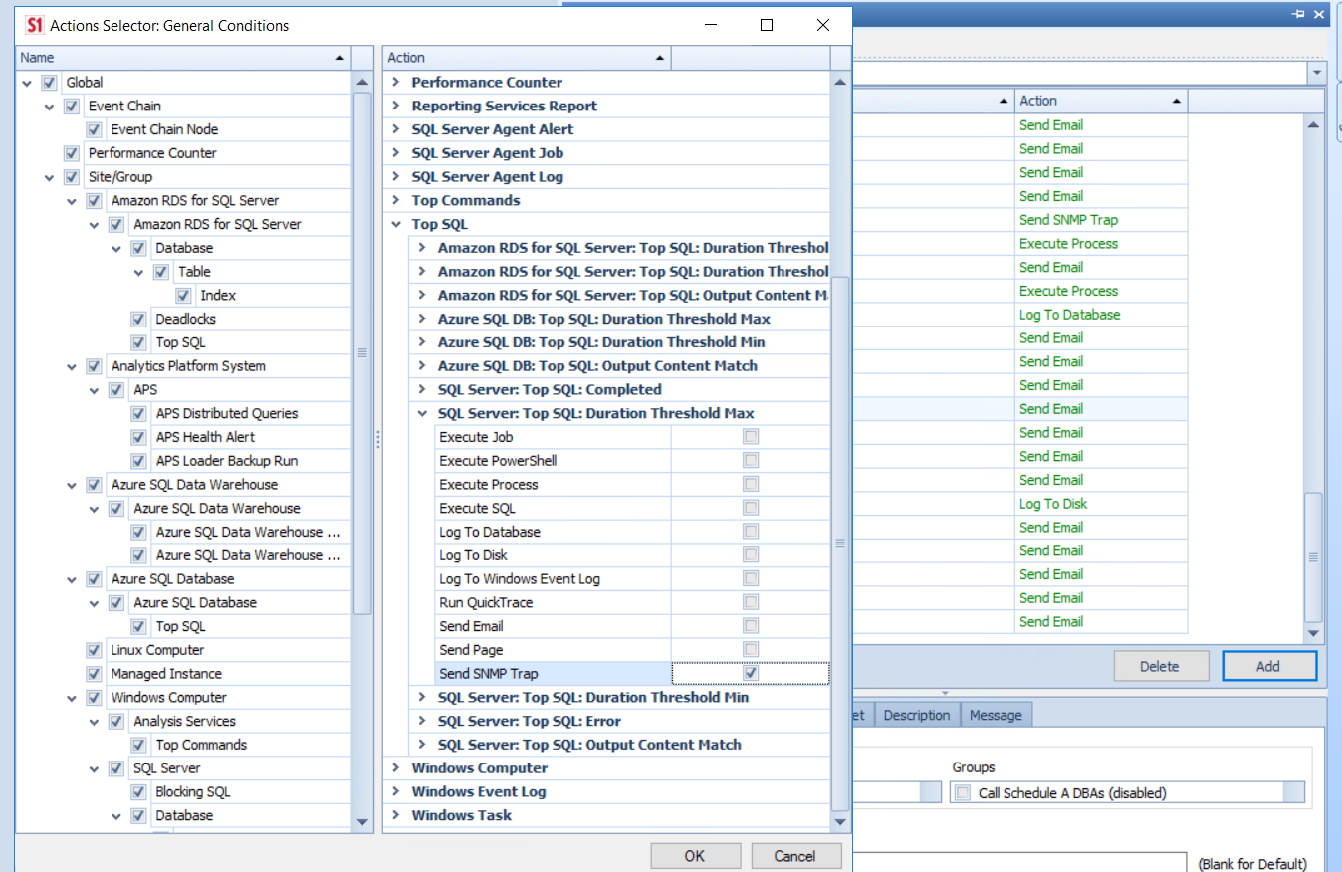Check the Send Page action checkbox
Viewport: 1342px width, 872px height.
pos(751,650)
